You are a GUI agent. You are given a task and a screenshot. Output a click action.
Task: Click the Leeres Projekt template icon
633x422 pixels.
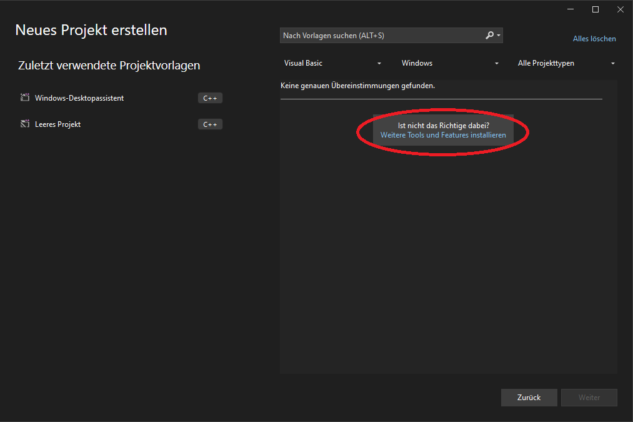coord(25,124)
